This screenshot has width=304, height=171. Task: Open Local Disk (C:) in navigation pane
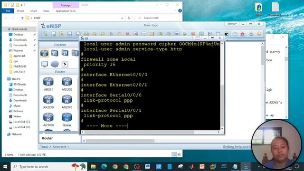[x=22, y=122]
